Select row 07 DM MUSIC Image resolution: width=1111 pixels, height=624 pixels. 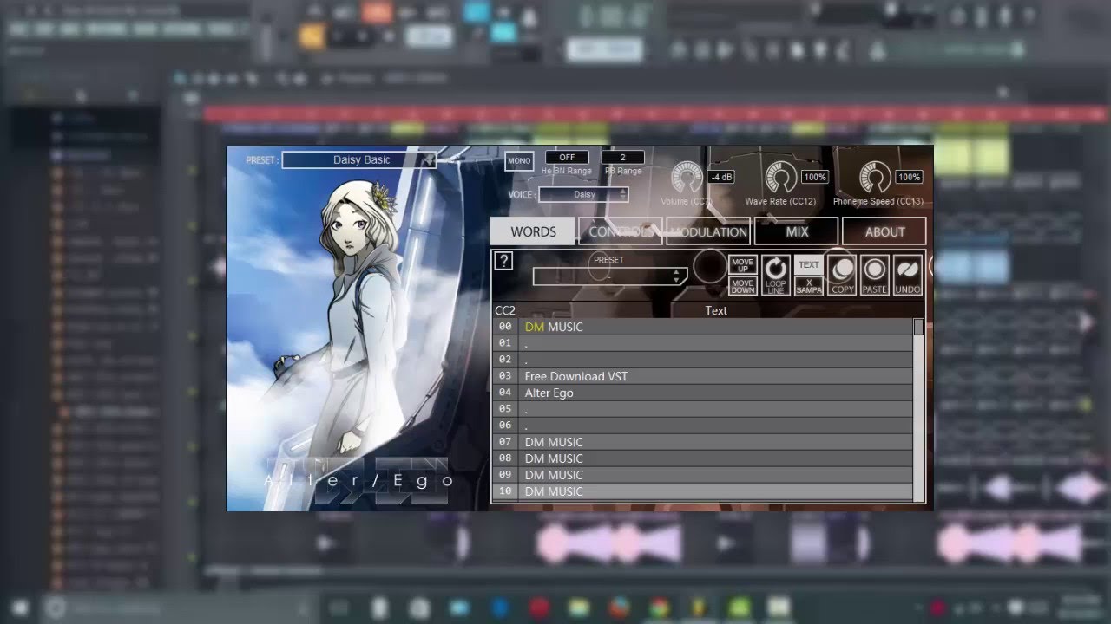click(703, 442)
